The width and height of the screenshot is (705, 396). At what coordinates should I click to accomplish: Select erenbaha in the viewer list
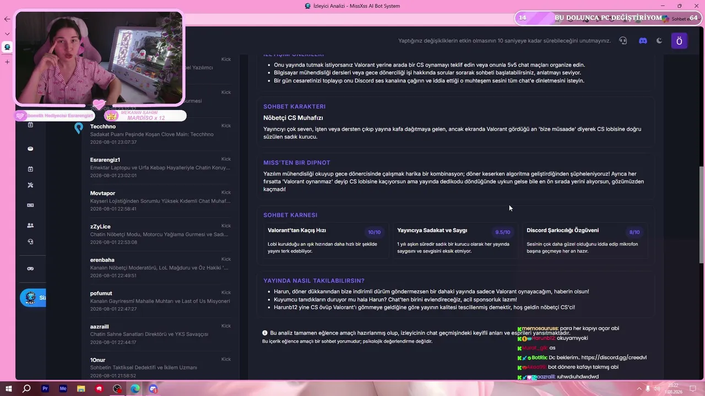tap(160, 267)
